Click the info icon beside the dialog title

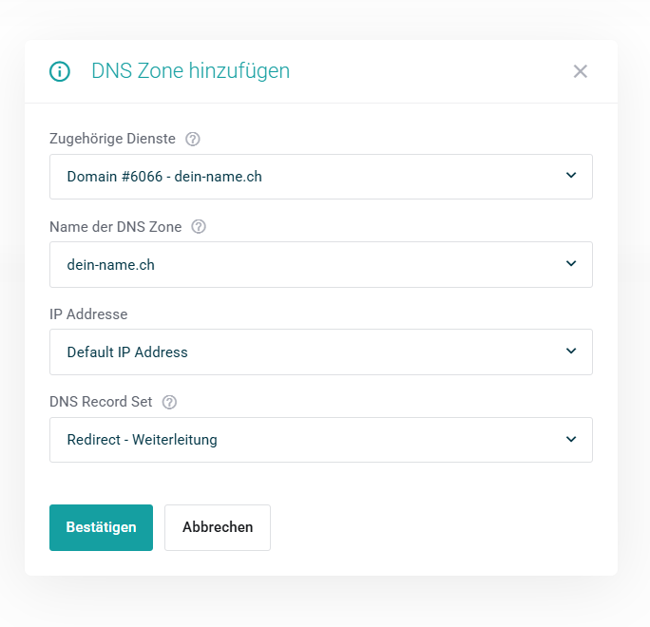60,71
